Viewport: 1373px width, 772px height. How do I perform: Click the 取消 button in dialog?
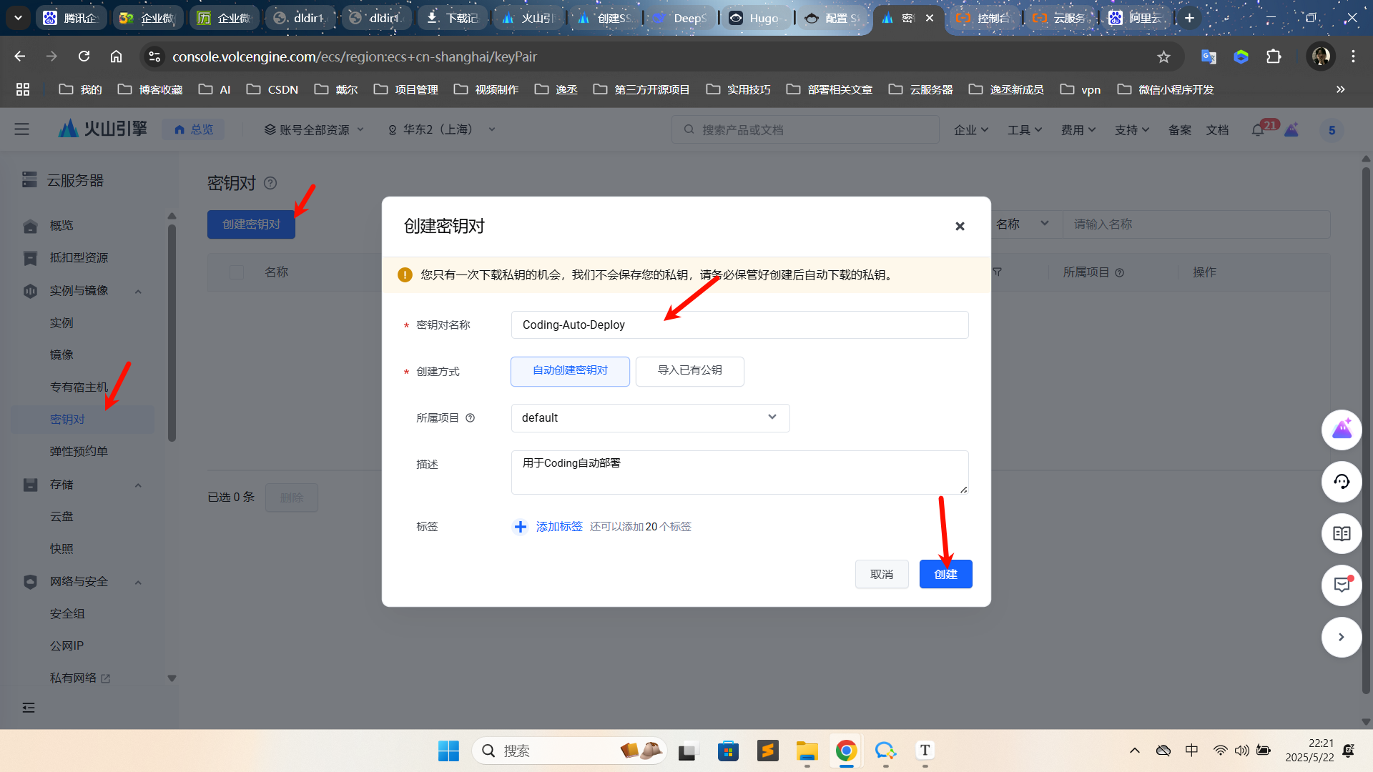coord(881,574)
